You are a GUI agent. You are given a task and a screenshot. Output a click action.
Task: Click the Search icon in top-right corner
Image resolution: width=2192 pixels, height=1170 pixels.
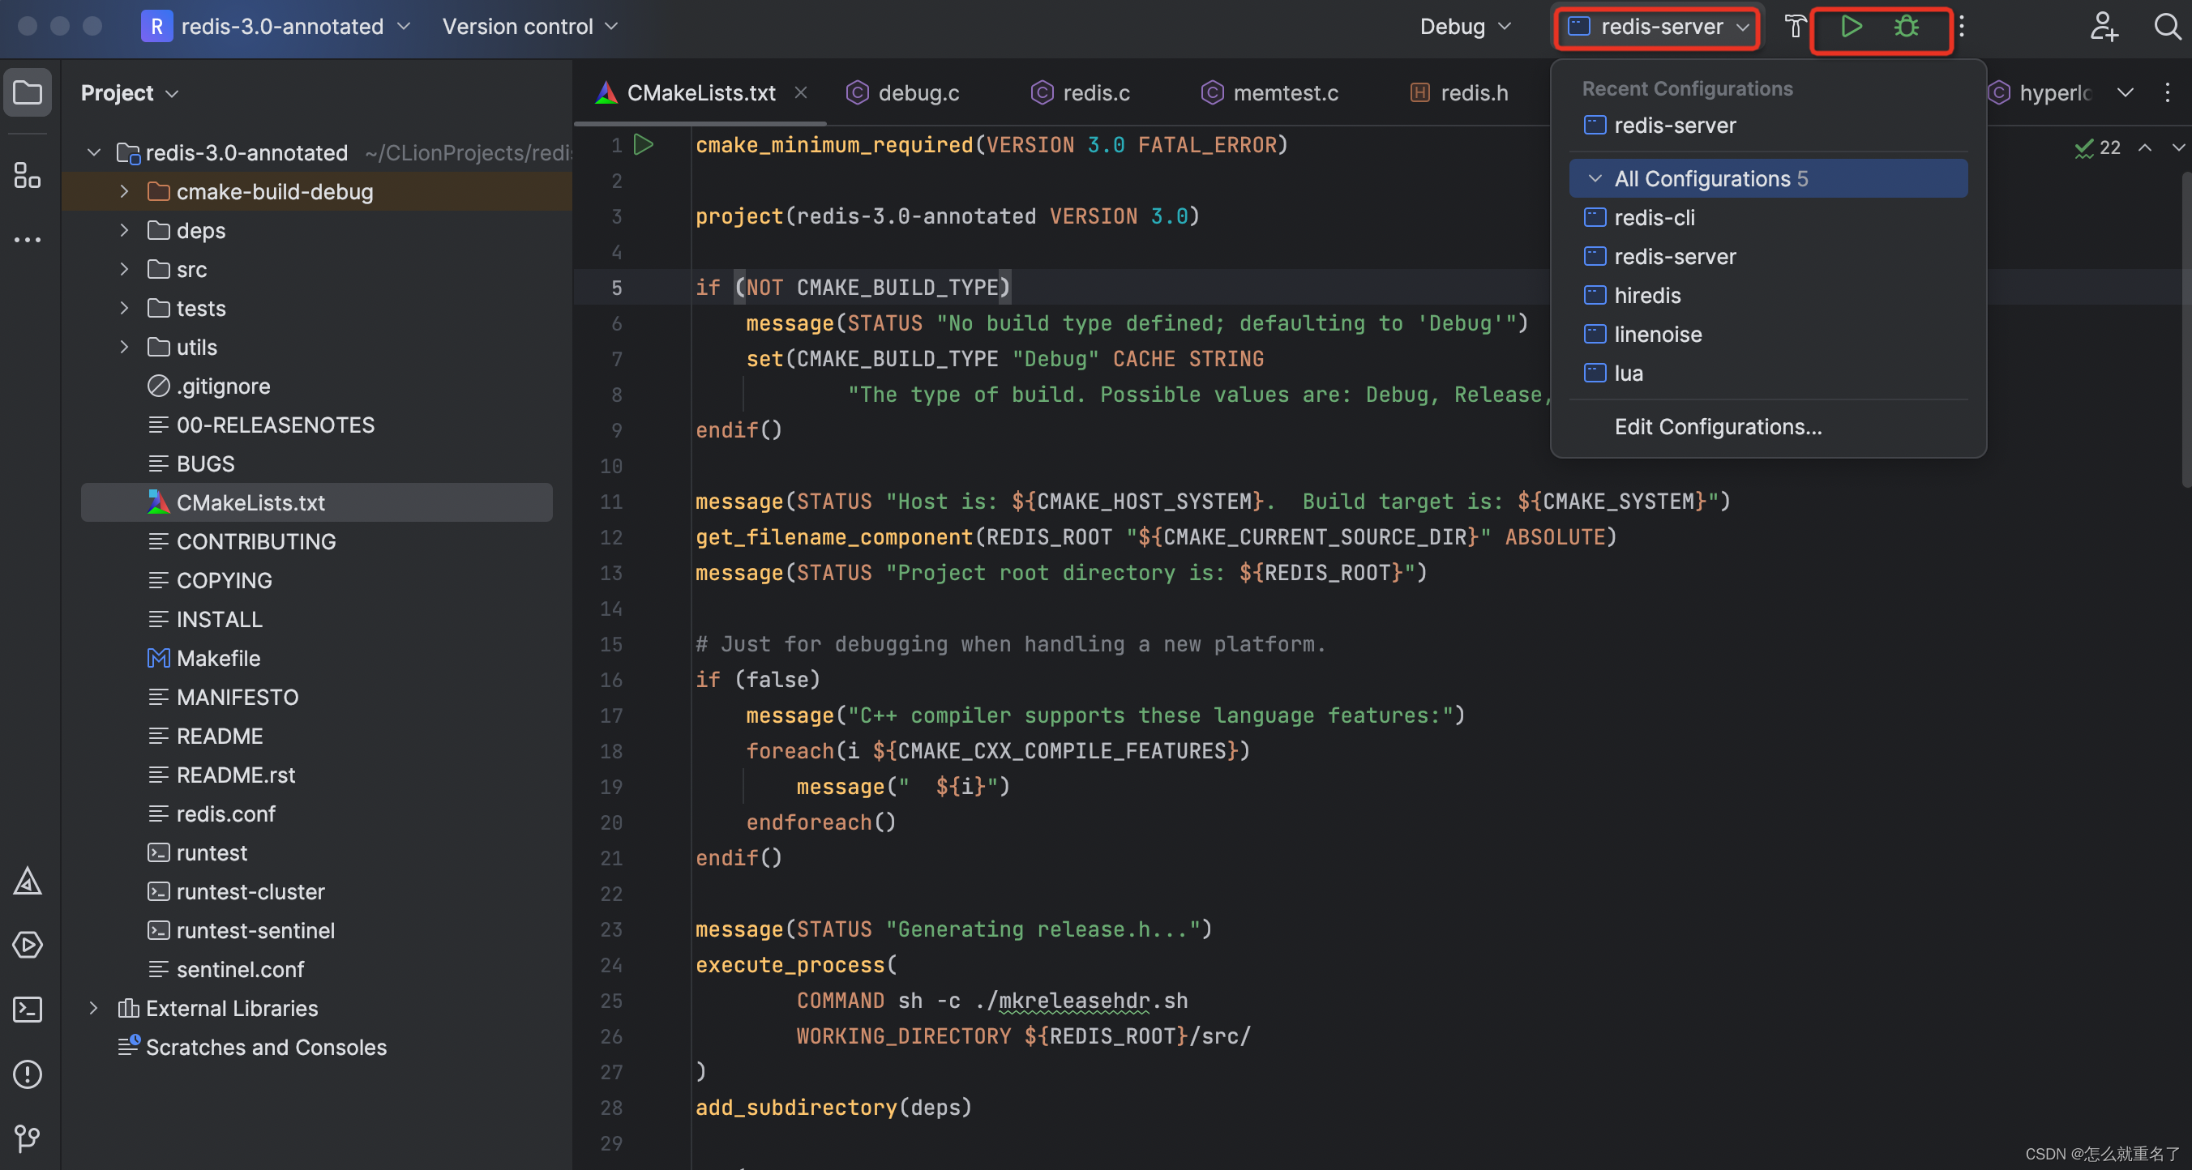[2159, 26]
